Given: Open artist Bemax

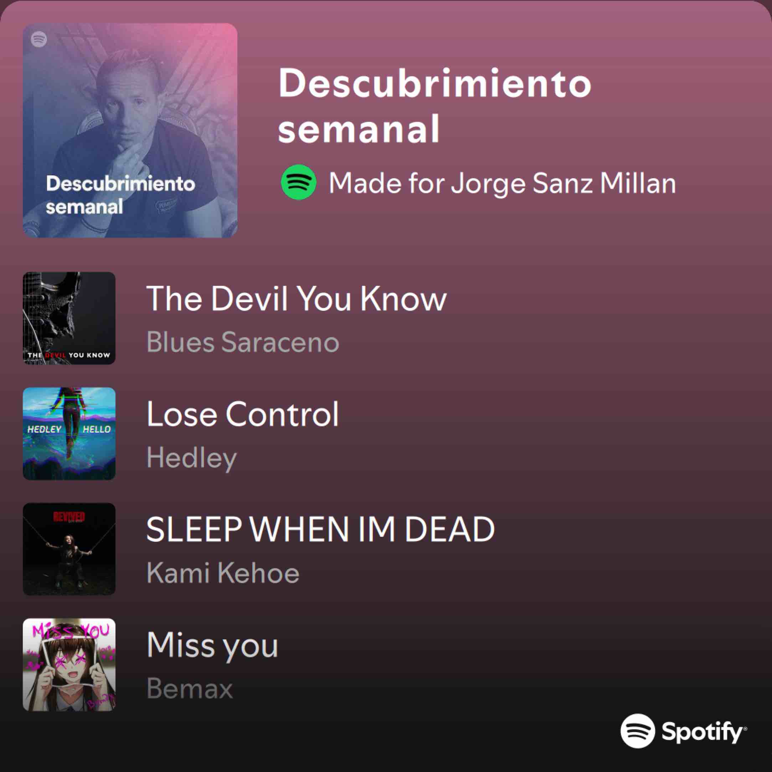Looking at the screenshot, I should tap(190, 689).
